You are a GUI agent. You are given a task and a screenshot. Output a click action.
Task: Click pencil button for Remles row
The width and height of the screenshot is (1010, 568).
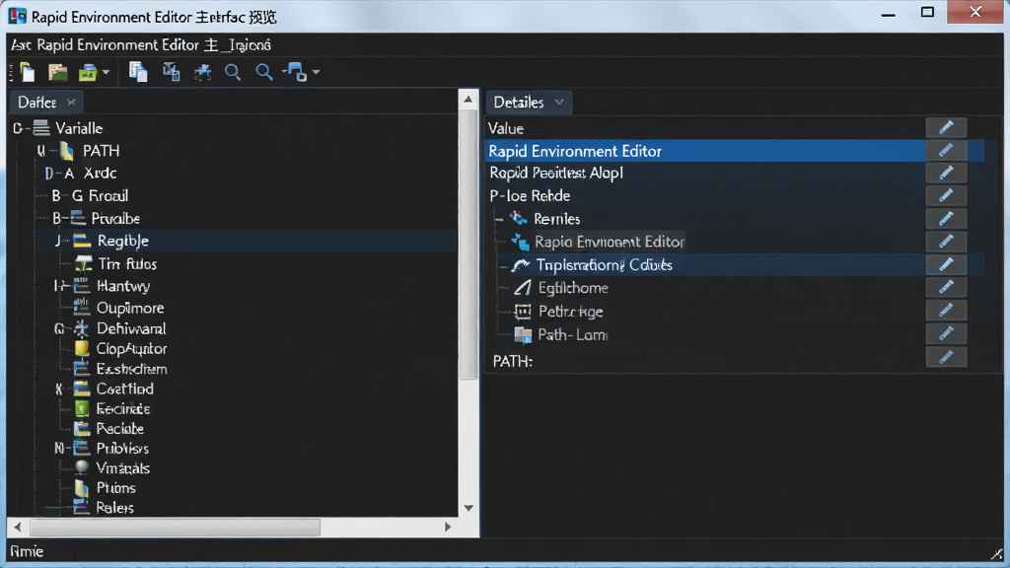(x=946, y=218)
